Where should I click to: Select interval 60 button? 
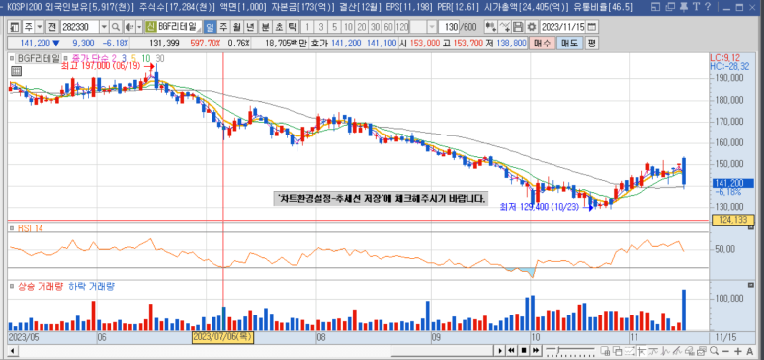click(388, 27)
